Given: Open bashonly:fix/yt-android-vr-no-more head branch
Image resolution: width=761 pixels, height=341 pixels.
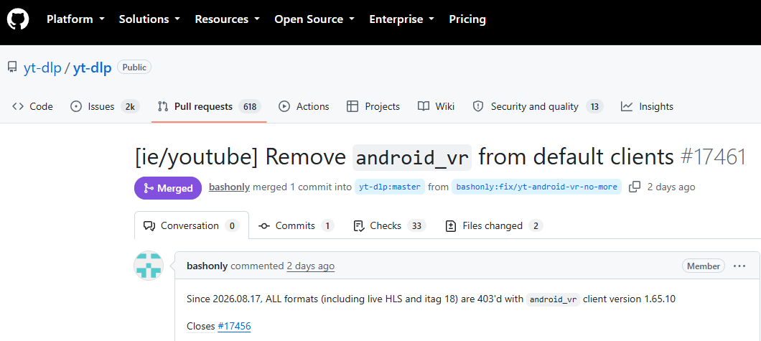Looking at the screenshot, I should click(x=537, y=187).
